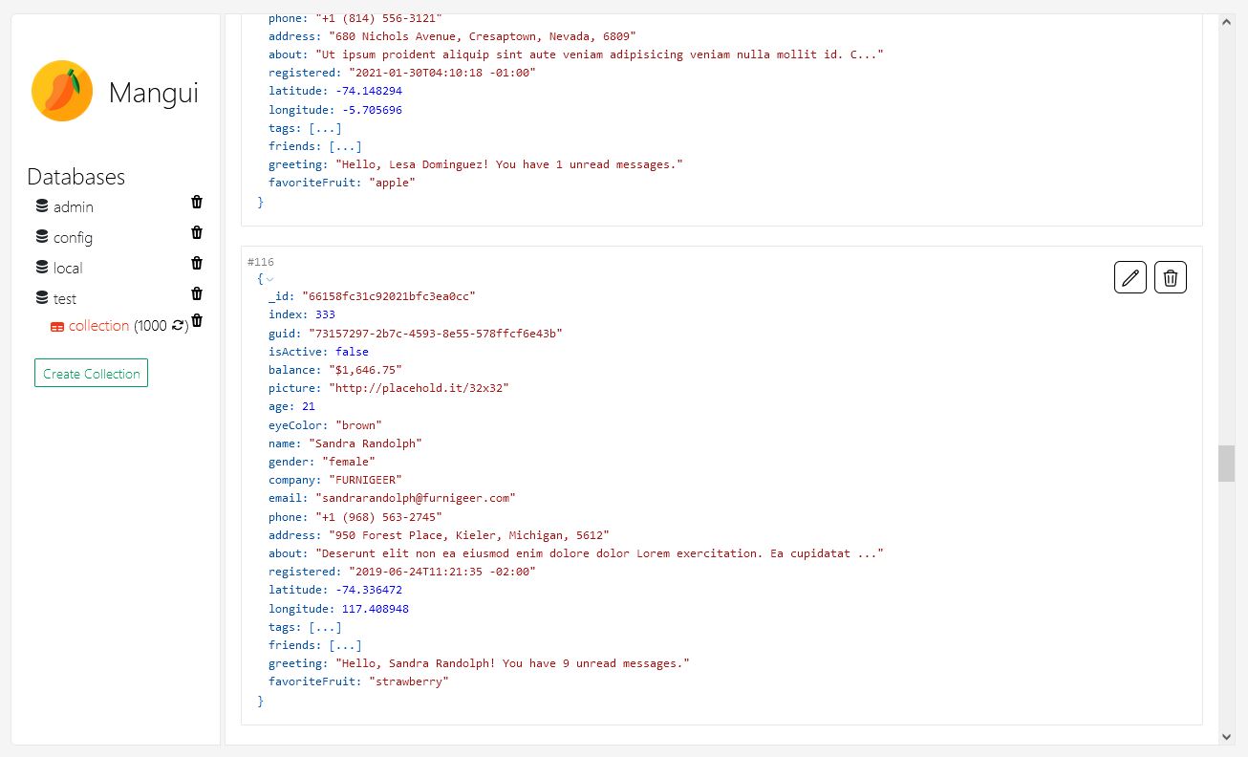Expand friends array of Sandra Randolph

[x=345, y=645]
